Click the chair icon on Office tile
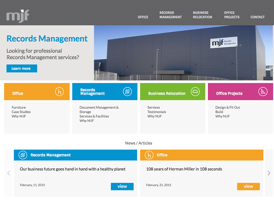 [x=59, y=92]
